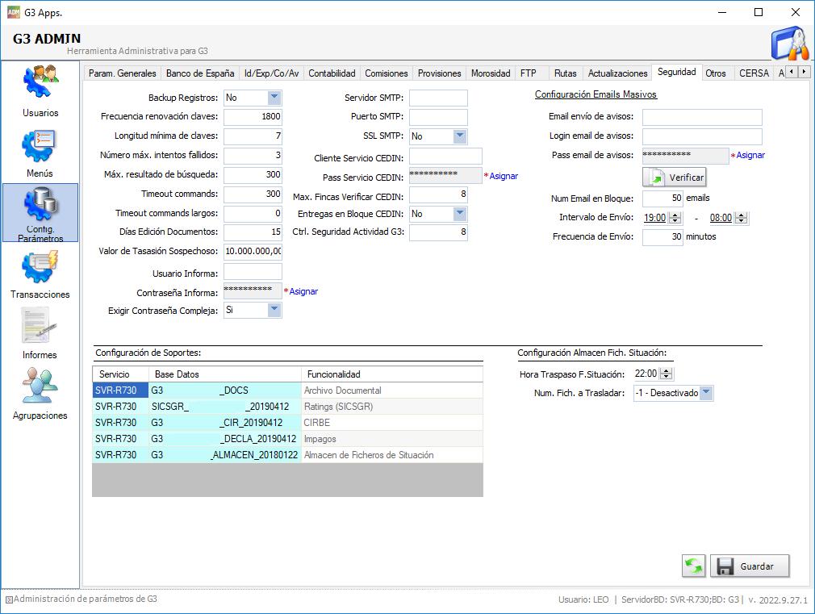Click Asignar link for Pass Servicio CEDIN
This screenshot has height=614, width=815.
pyautogui.click(x=504, y=176)
